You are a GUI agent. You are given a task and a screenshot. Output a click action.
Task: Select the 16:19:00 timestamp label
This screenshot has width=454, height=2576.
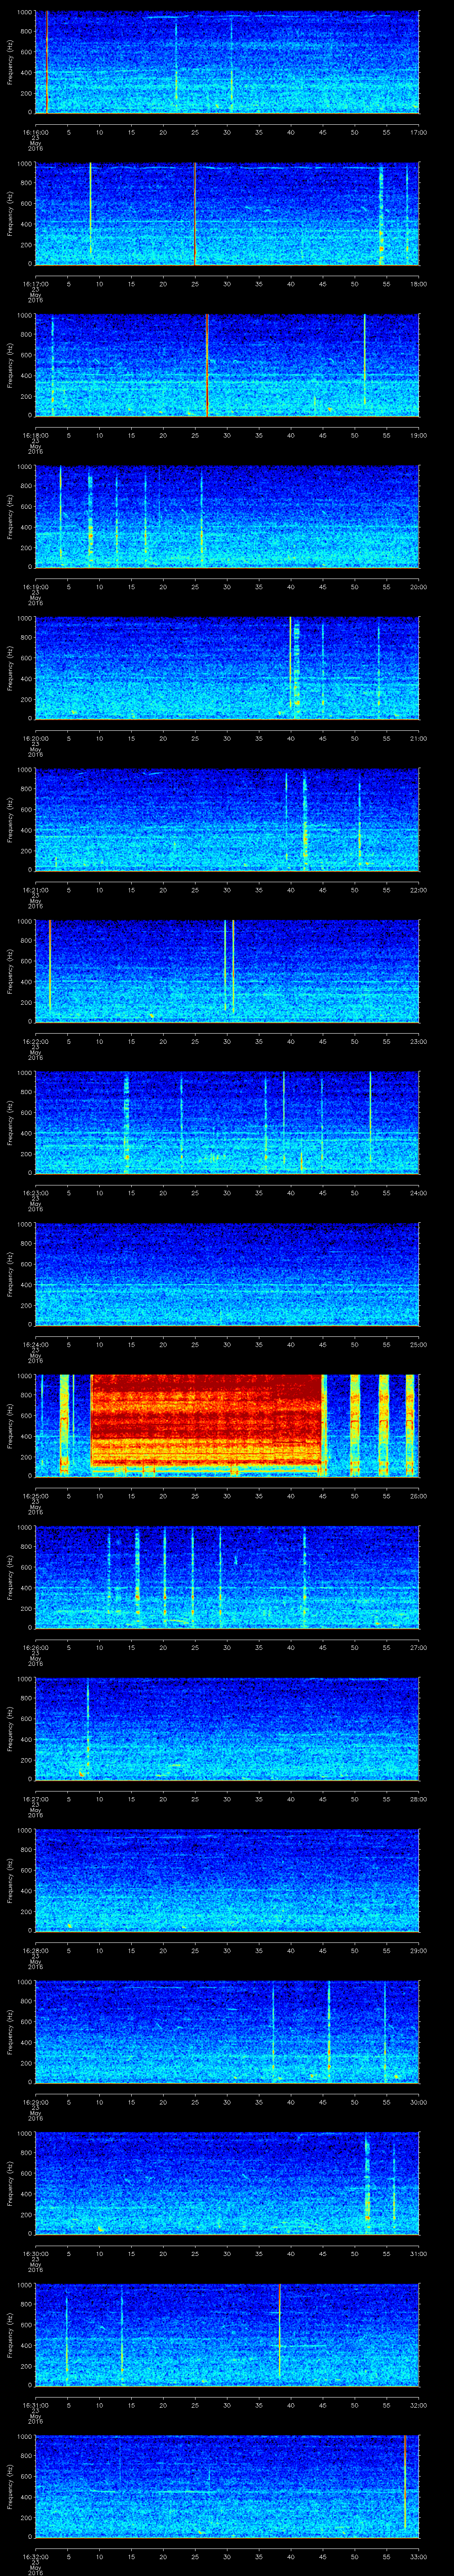click(x=36, y=587)
